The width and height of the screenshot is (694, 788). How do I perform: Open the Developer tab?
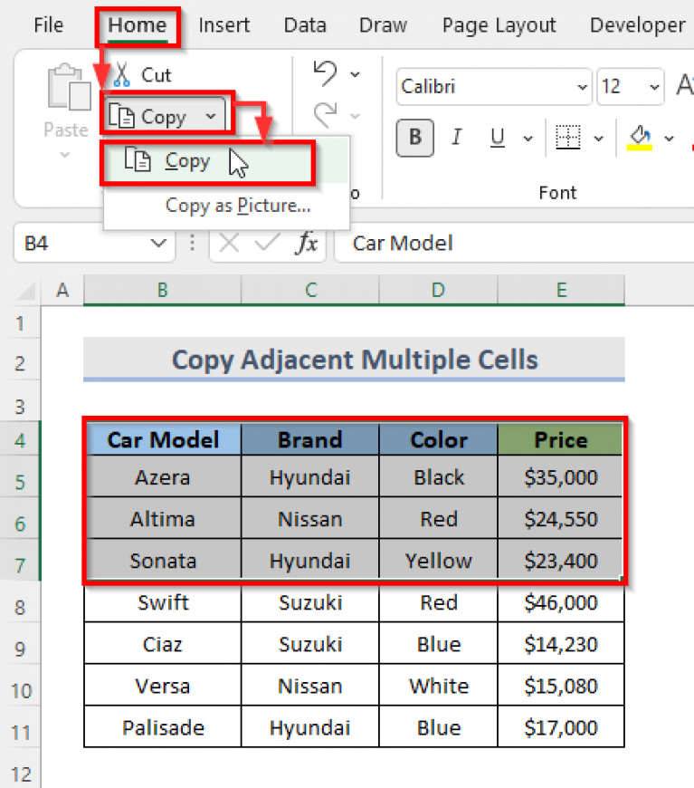click(x=637, y=25)
